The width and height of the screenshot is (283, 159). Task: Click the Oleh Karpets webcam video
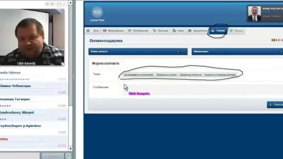click(32, 37)
